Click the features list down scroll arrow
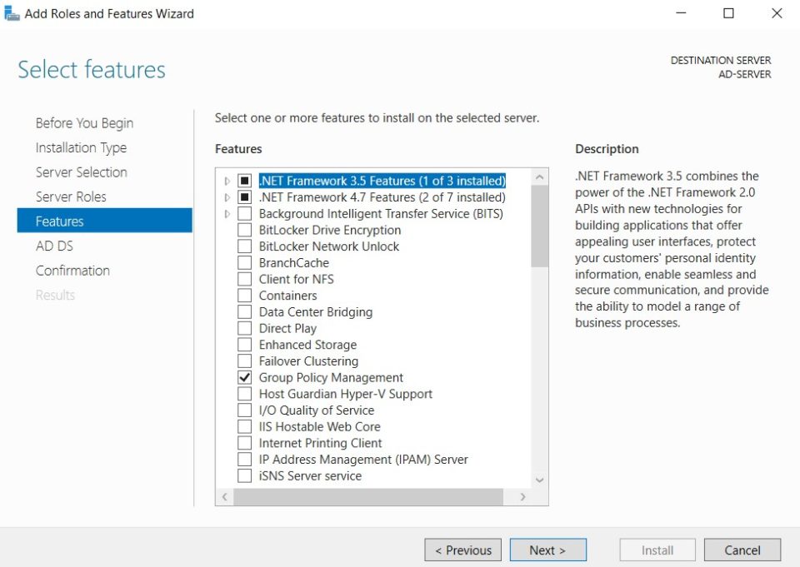Viewport: 800px width, 567px height. (539, 480)
